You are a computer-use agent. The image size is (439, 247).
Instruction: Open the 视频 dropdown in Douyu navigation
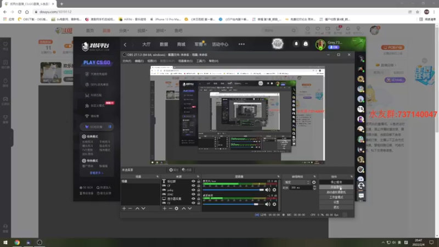(x=142, y=31)
